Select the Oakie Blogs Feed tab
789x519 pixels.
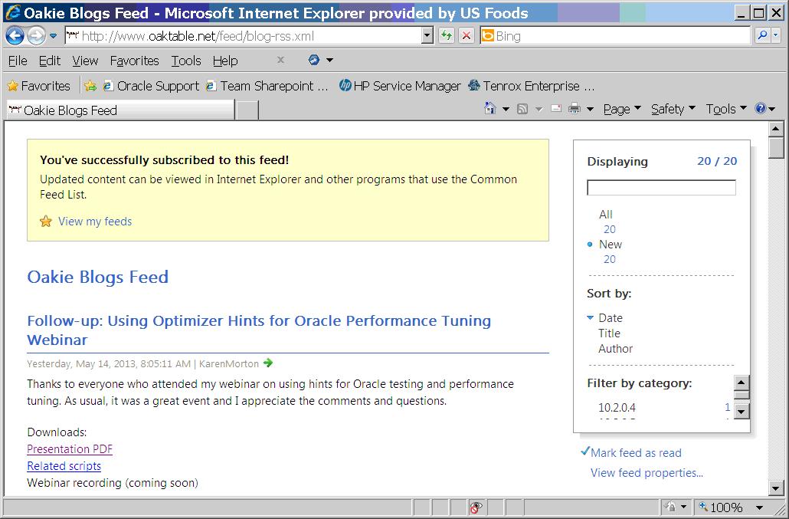(x=121, y=110)
